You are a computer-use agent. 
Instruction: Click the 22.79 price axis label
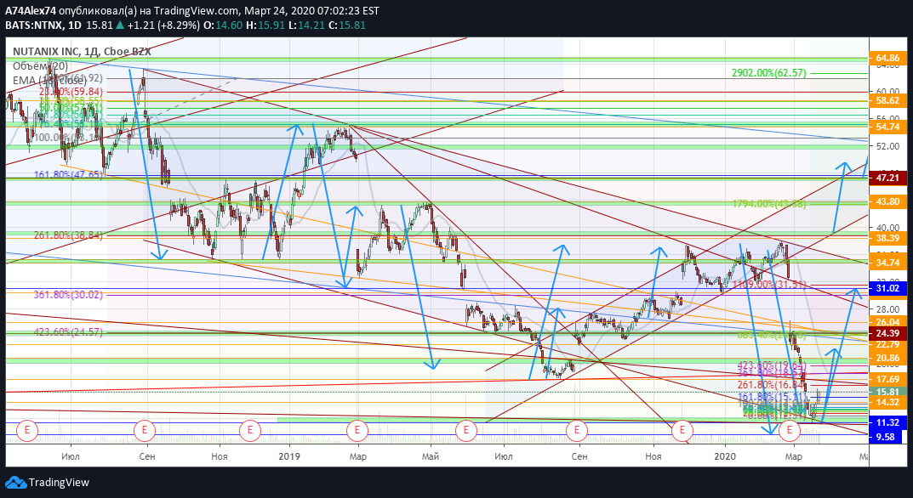pyautogui.click(x=887, y=344)
